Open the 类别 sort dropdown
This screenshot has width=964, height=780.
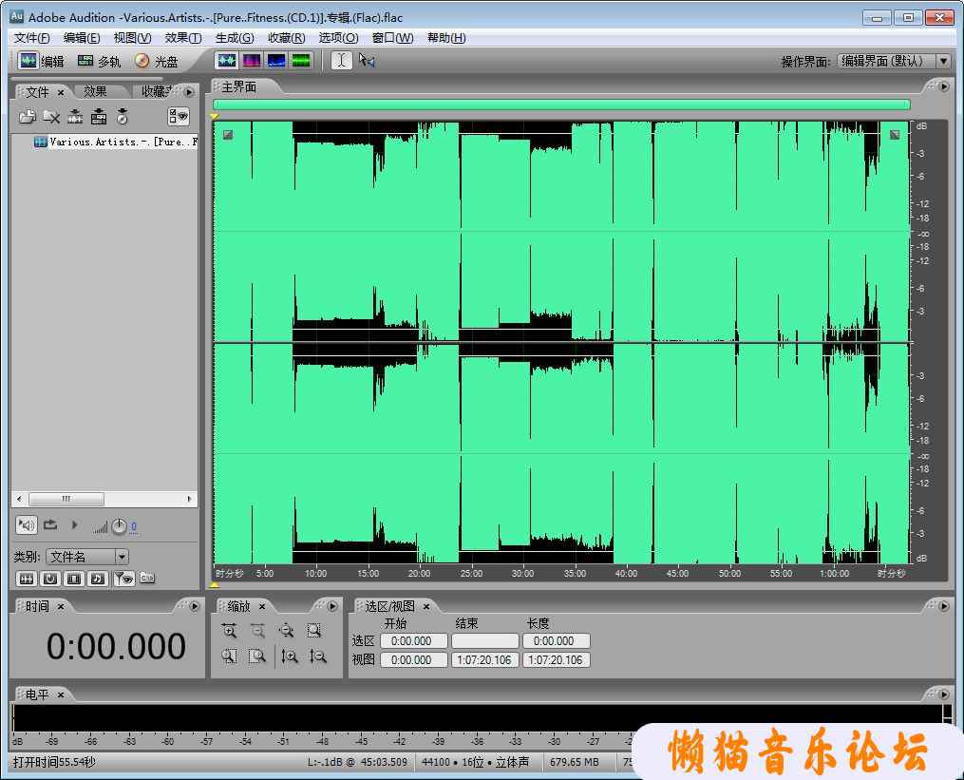(x=86, y=557)
